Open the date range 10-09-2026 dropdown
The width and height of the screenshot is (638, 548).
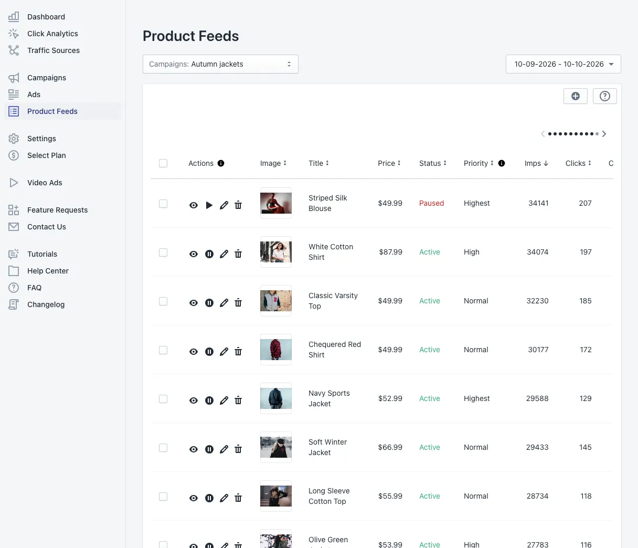563,64
